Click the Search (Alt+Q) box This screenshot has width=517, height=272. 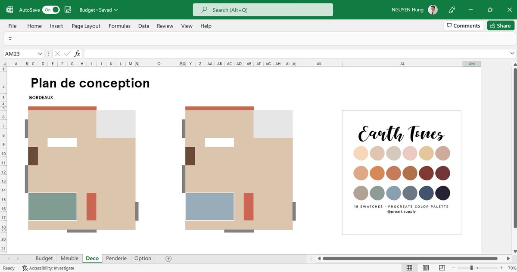pos(263,9)
